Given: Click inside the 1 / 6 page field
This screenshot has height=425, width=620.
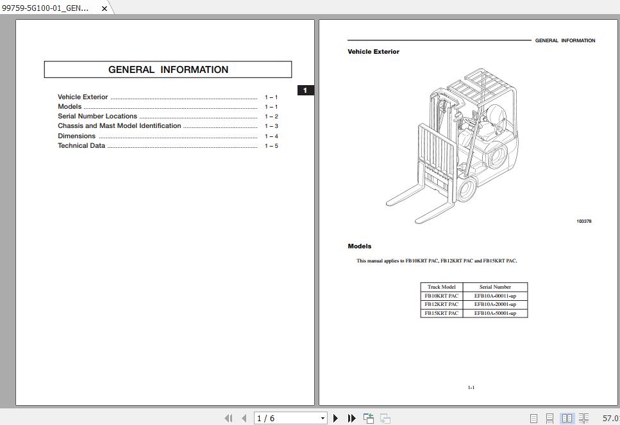Looking at the screenshot, I should (x=276, y=417).
